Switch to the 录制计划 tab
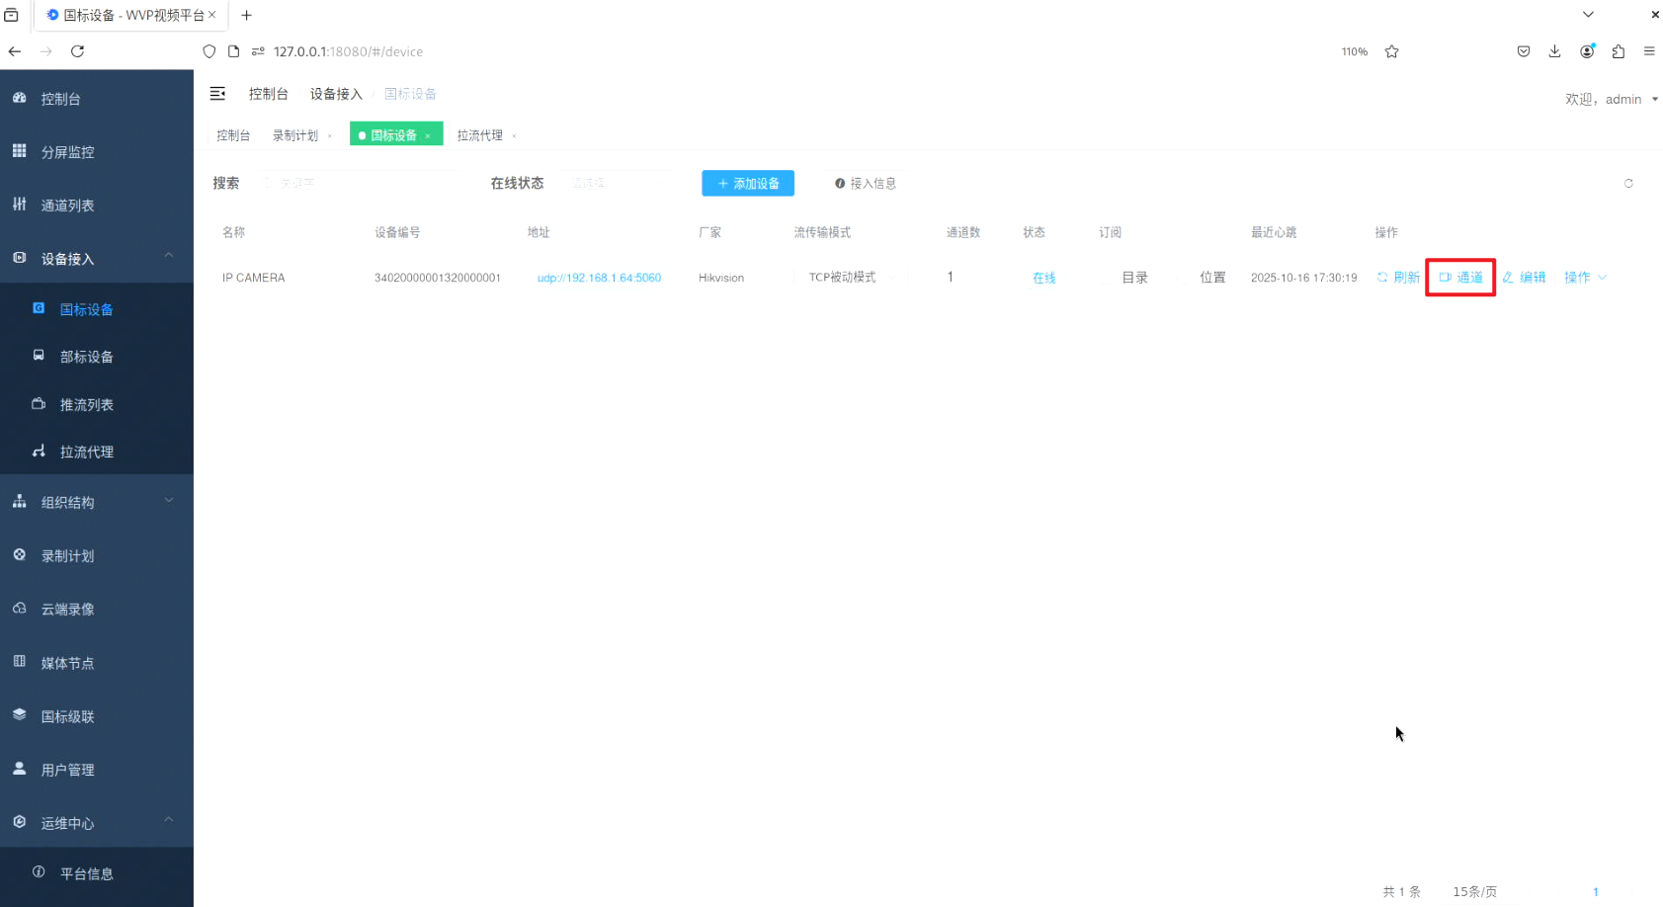 point(295,135)
